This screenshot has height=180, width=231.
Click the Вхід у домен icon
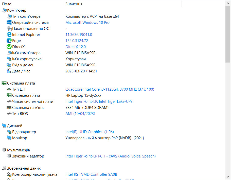[x=9, y=65]
